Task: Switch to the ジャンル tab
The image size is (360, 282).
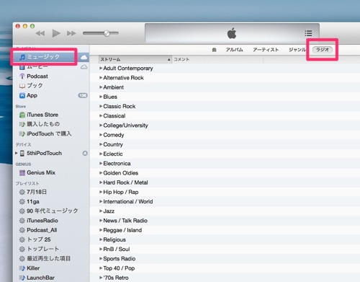Action: click(x=297, y=50)
